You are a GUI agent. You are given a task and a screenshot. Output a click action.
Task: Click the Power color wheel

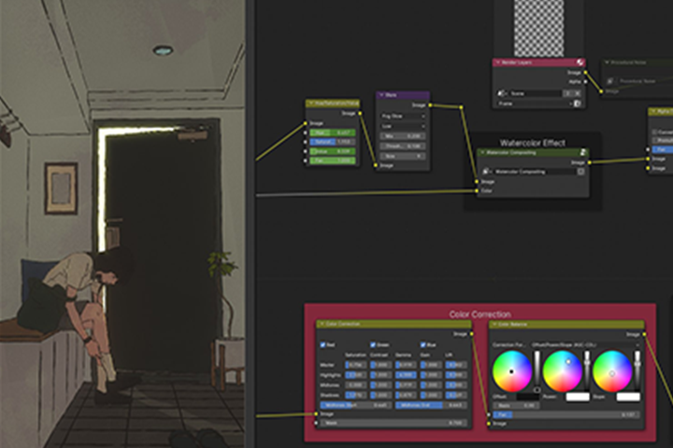[563, 371]
